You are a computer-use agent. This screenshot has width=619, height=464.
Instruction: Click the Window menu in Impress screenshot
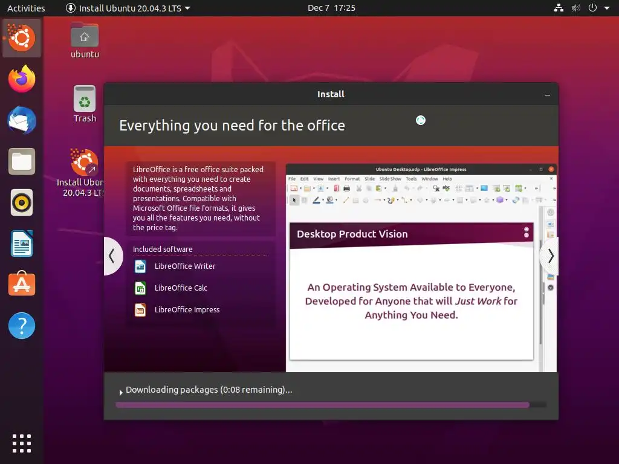tap(430, 179)
